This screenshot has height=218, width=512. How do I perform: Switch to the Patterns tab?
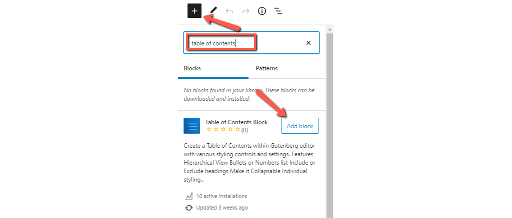point(266,68)
